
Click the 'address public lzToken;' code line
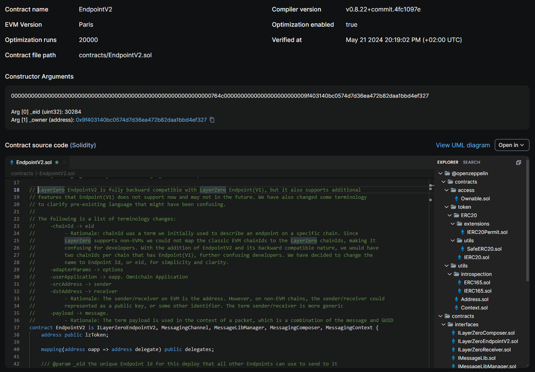[x=74, y=335]
